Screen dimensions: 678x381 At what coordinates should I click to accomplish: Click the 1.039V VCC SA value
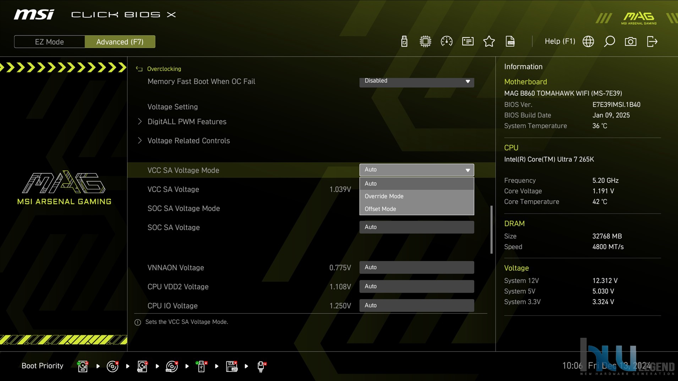coord(340,189)
